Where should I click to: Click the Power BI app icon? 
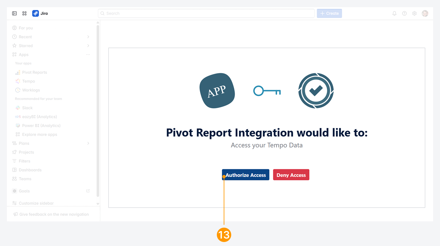(18, 126)
